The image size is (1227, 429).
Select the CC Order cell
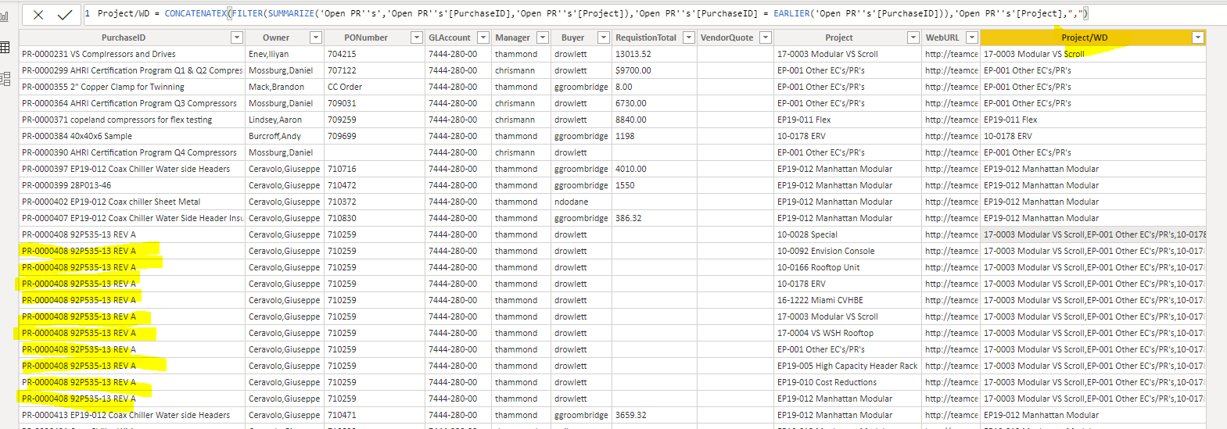click(x=374, y=87)
